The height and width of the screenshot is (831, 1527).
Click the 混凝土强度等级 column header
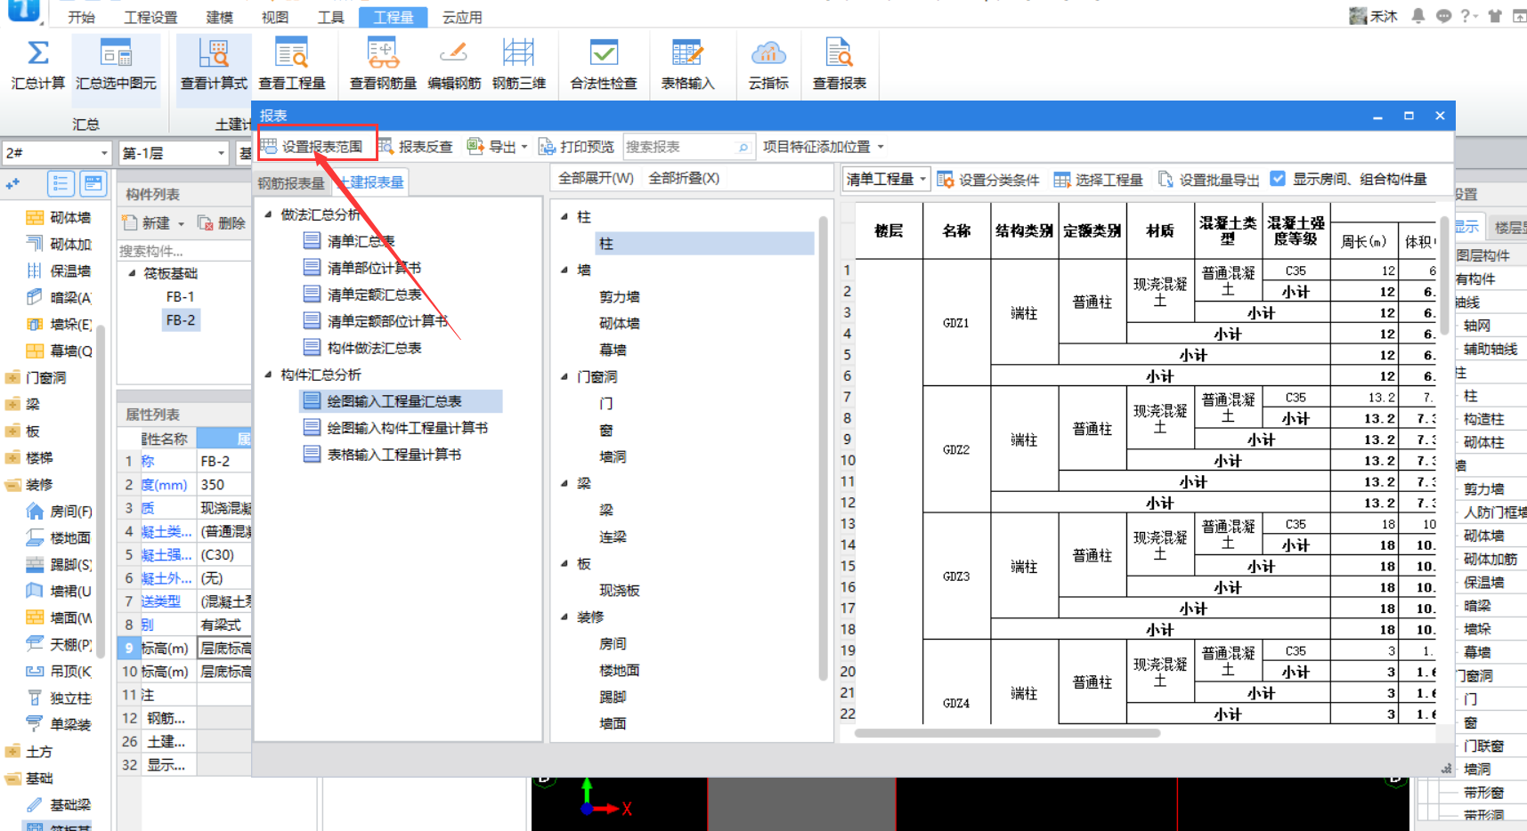click(1296, 230)
